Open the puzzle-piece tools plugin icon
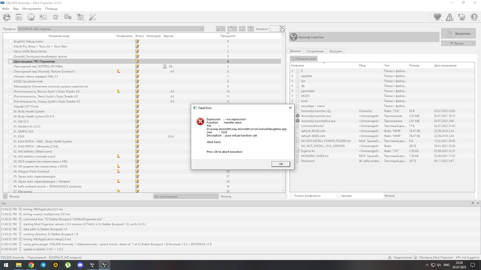The height and width of the screenshot is (270, 481). 80,17
